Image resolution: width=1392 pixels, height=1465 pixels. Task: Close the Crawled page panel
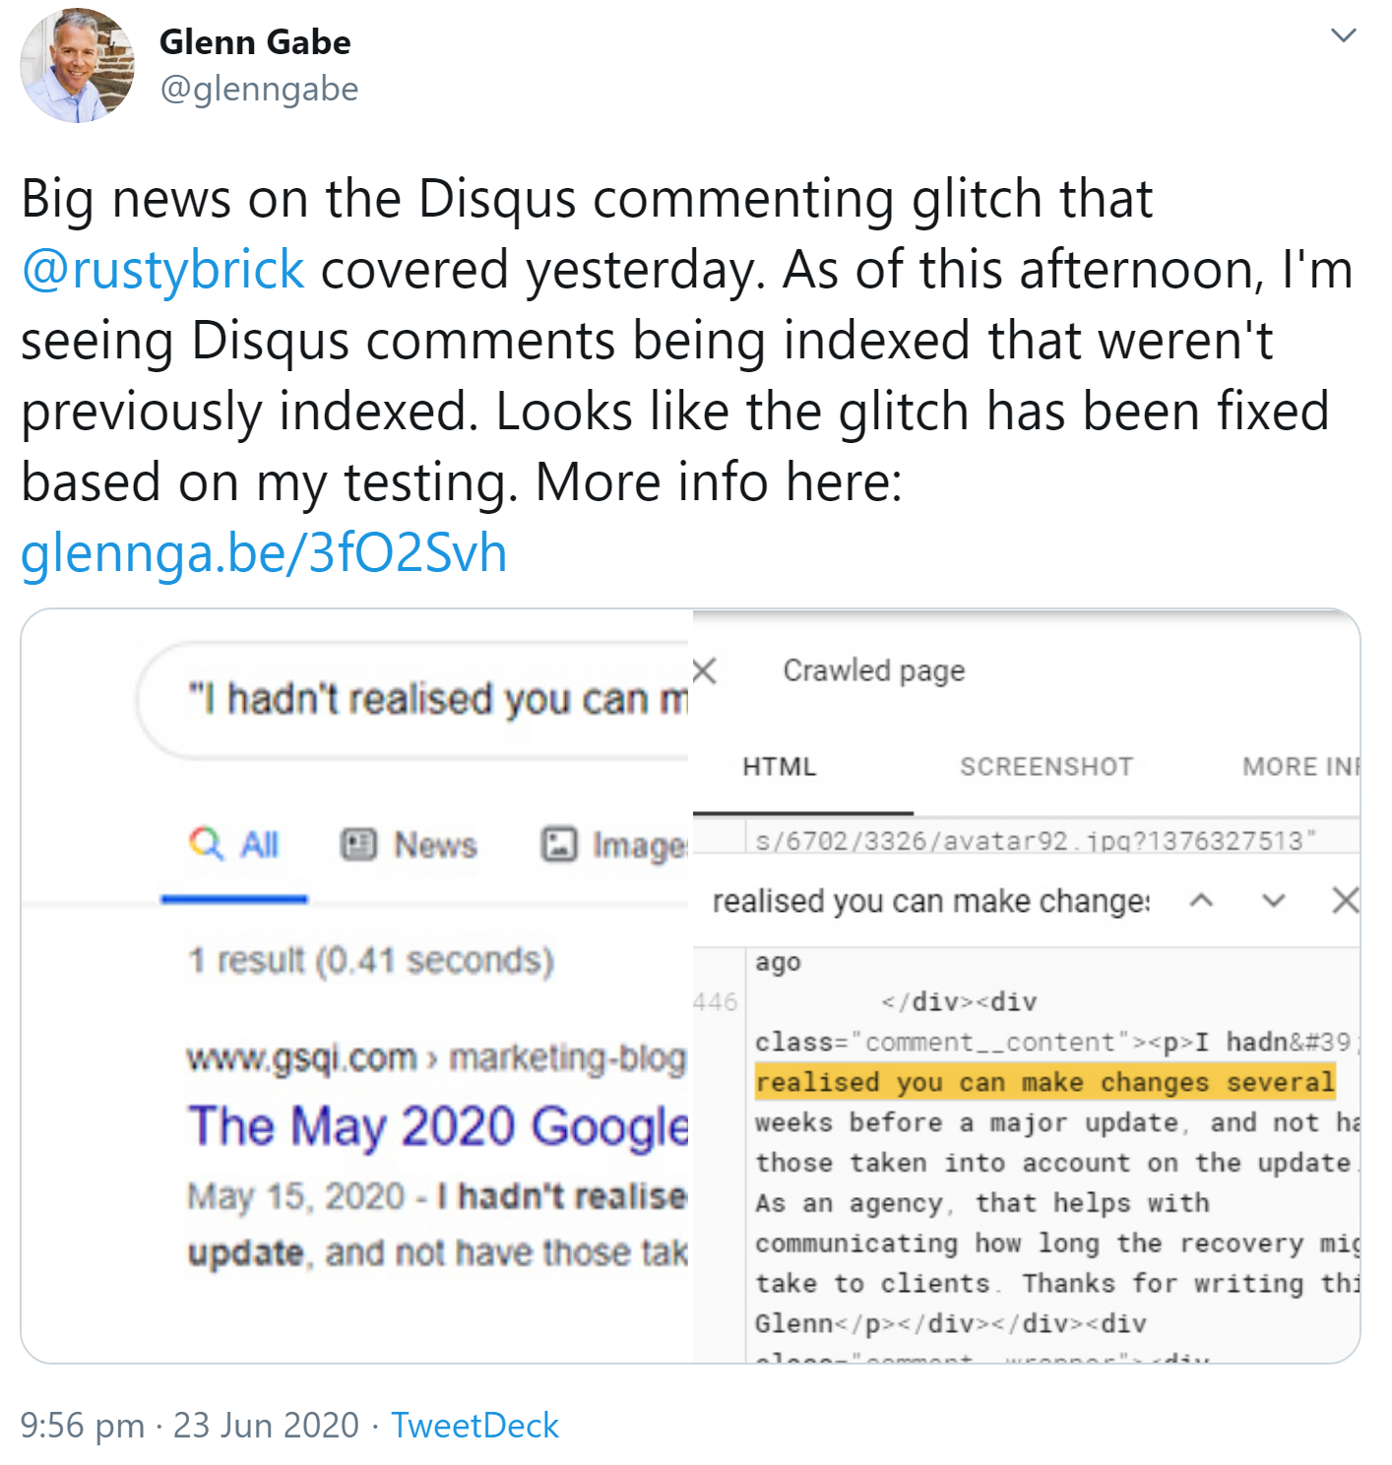[x=705, y=669]
